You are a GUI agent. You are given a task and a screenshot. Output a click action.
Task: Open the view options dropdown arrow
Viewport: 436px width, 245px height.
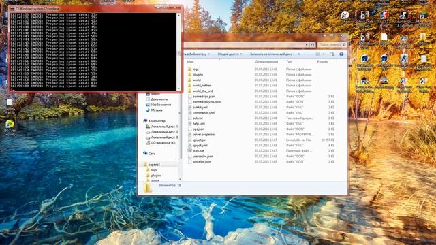point(324,54)
